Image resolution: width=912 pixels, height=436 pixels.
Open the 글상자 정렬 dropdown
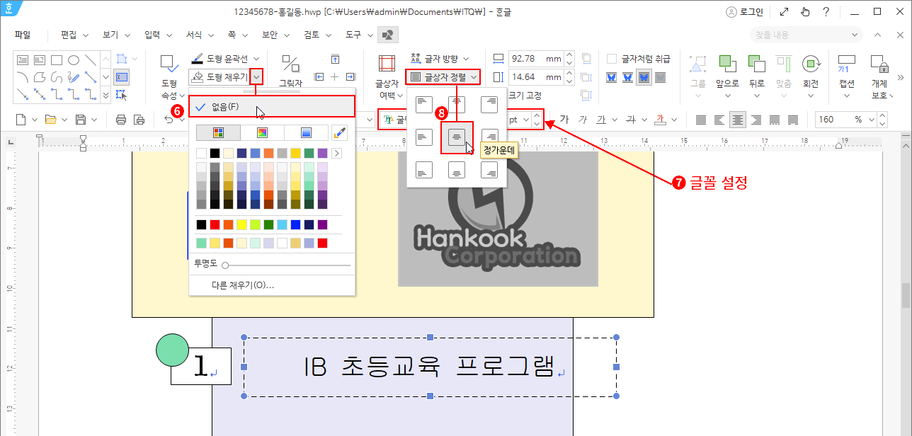[444, 76]
